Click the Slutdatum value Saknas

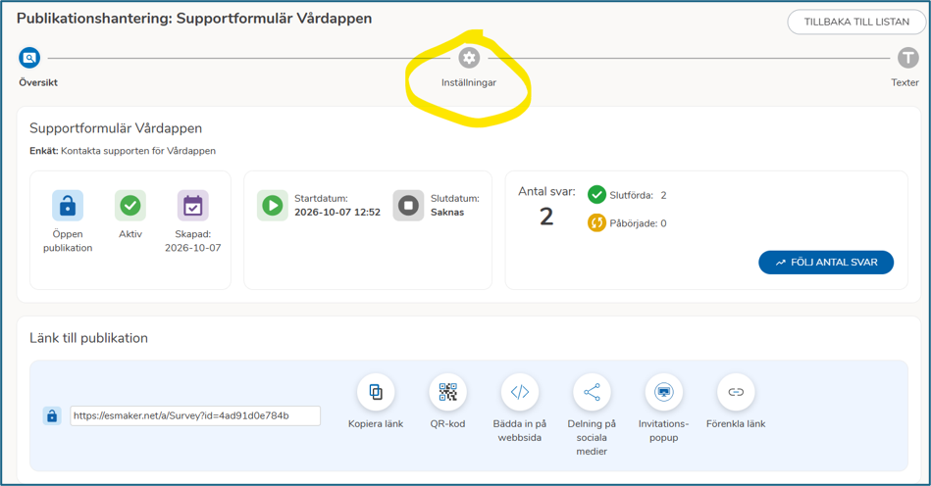click(x=447, y=213)
